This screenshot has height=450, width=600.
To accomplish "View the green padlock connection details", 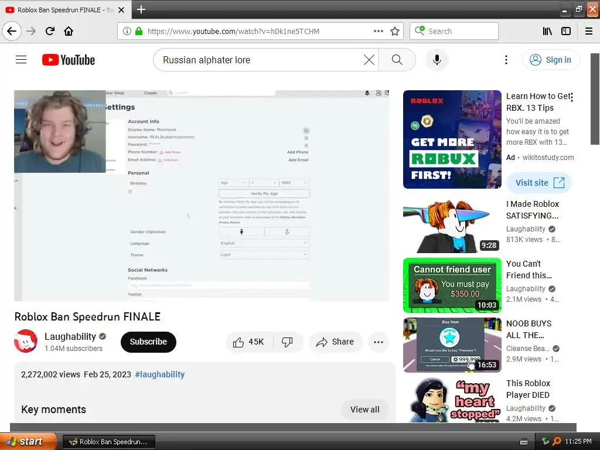I will [139, 31].
